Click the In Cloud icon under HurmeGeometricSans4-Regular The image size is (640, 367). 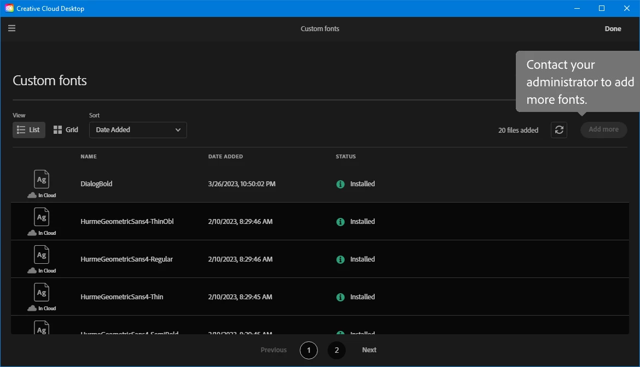32,270
